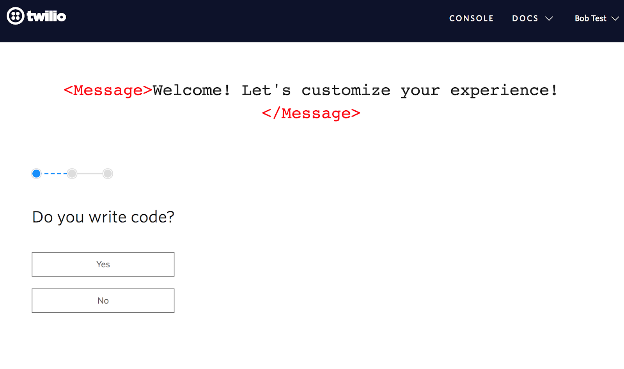Click the Twilio circular logo icon
The image size is (624, 369).
click(x=16, y=16)
